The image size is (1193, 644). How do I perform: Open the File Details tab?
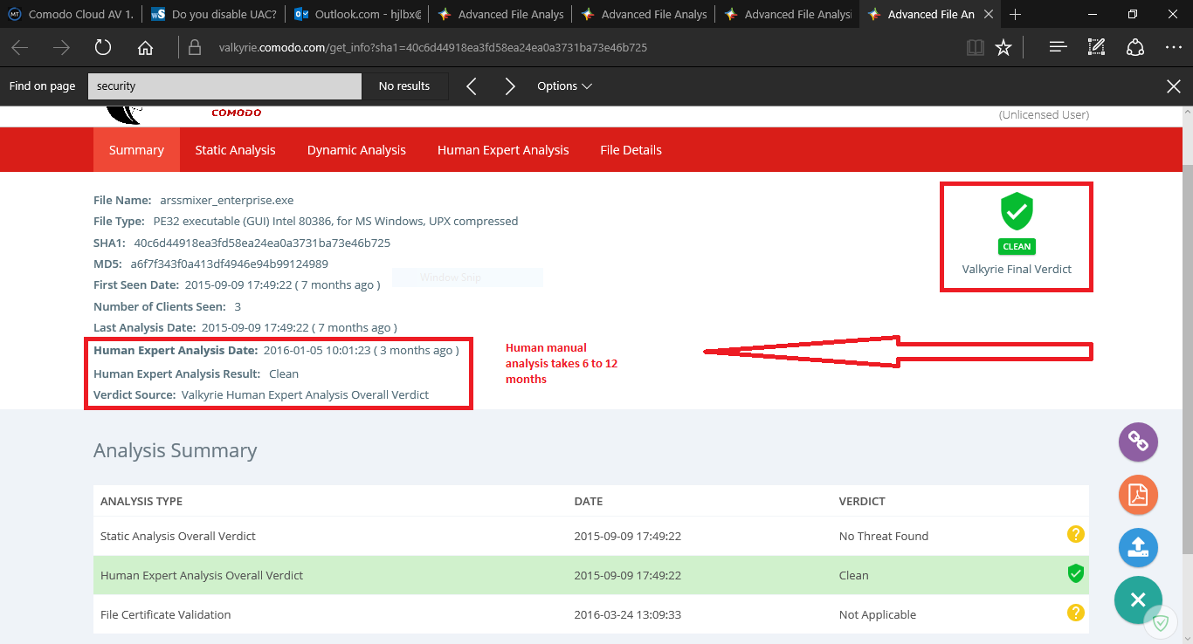[x=631, y=150]
